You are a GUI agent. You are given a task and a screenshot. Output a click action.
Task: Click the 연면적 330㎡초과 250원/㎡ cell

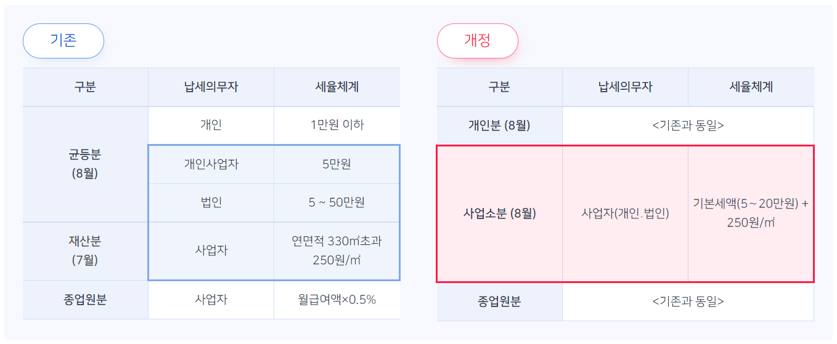click(337, 250)
